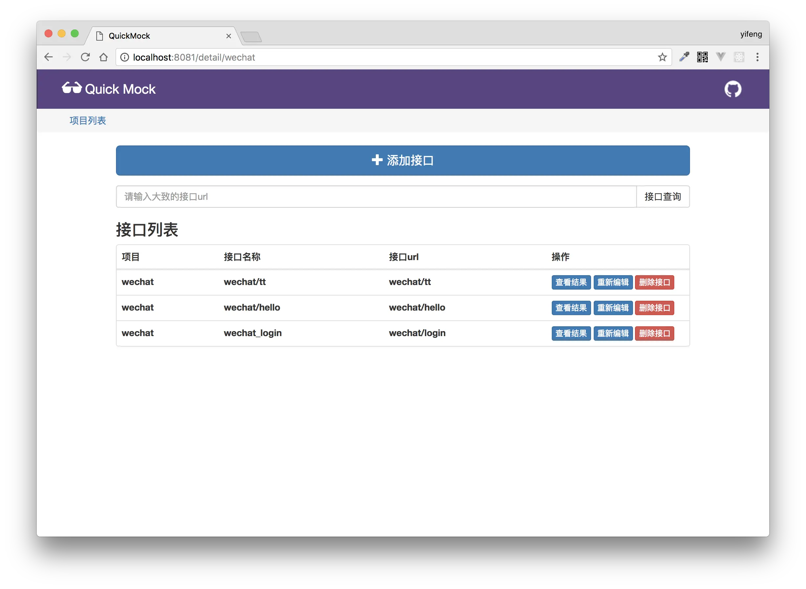Open the Vue devtools extension icon
806x589 pixels.
point(721,57)
